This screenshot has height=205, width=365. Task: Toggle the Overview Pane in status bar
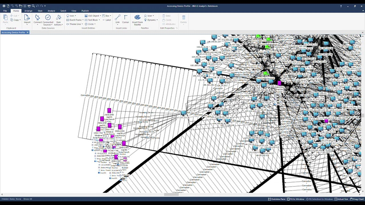pos(276,199)
